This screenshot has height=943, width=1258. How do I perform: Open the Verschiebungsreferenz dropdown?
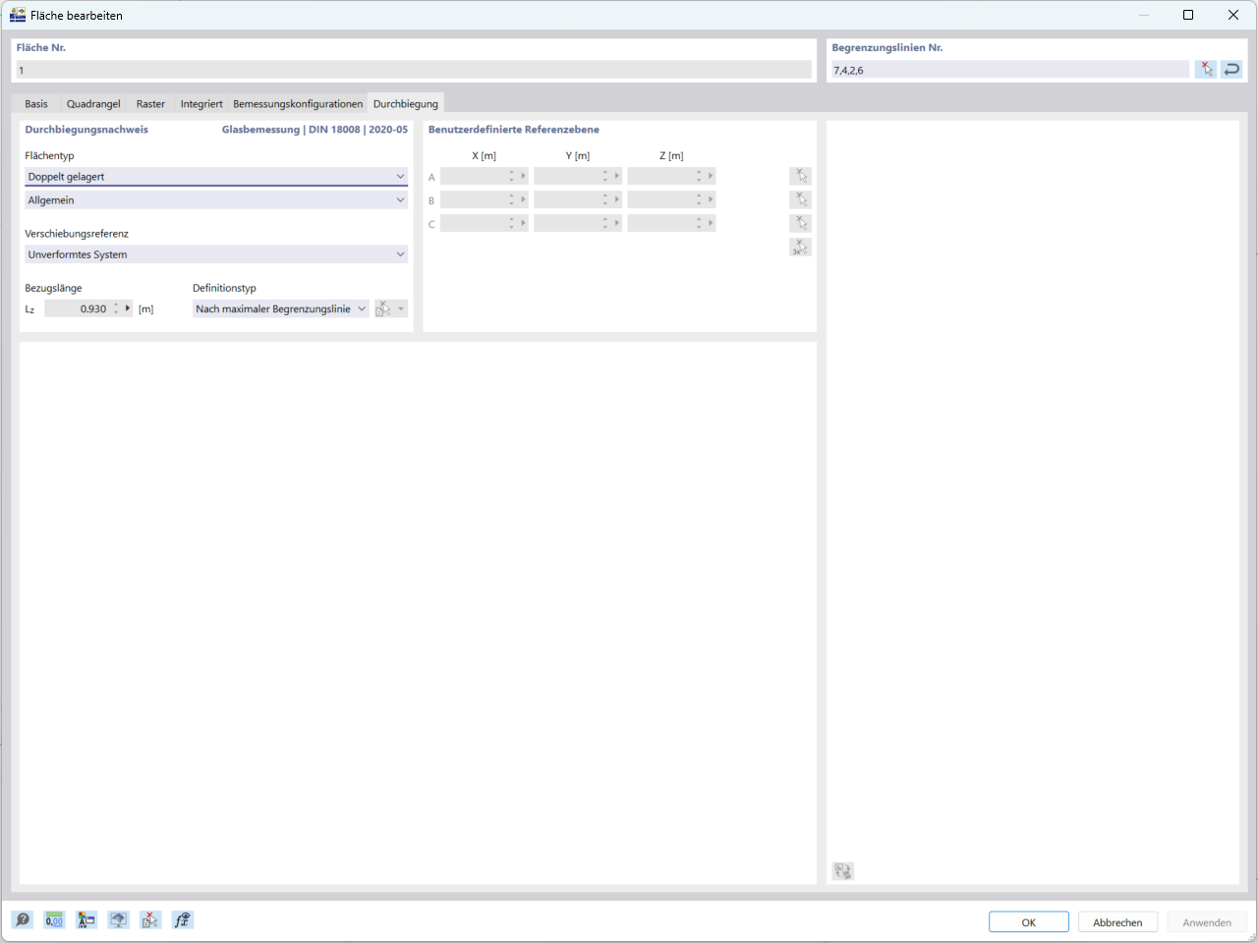(400, 254)
